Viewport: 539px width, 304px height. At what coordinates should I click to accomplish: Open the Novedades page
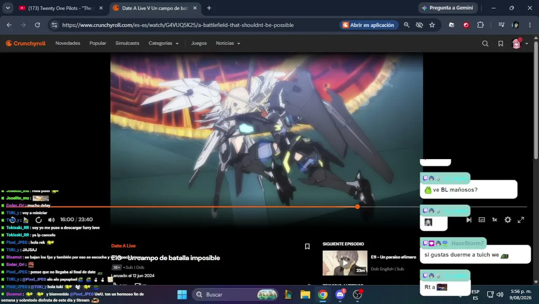pos(67,43)
